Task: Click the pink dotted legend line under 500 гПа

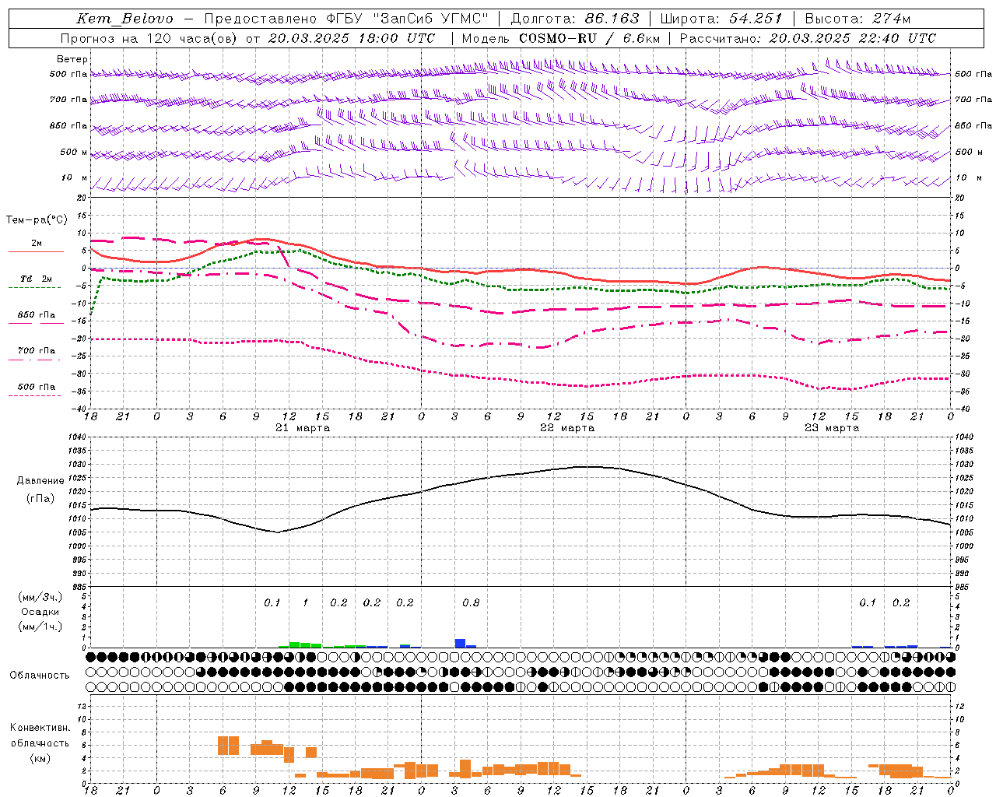Action: point(34,396)
